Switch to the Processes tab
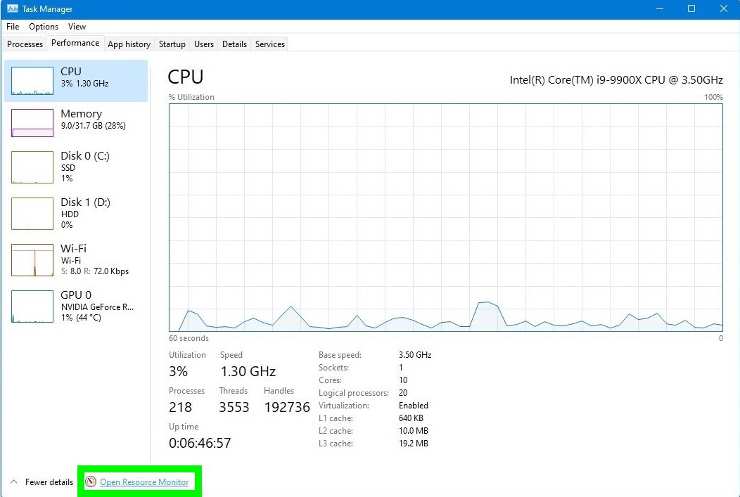This screenshot has width=740, height=497. 25,44
